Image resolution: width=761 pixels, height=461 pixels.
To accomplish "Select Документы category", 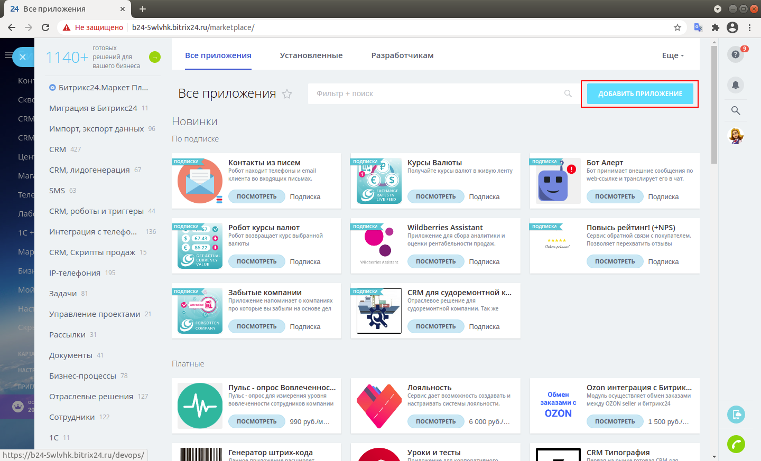I will pos(71,355).
